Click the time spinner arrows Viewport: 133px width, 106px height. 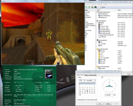pos(115,95)
